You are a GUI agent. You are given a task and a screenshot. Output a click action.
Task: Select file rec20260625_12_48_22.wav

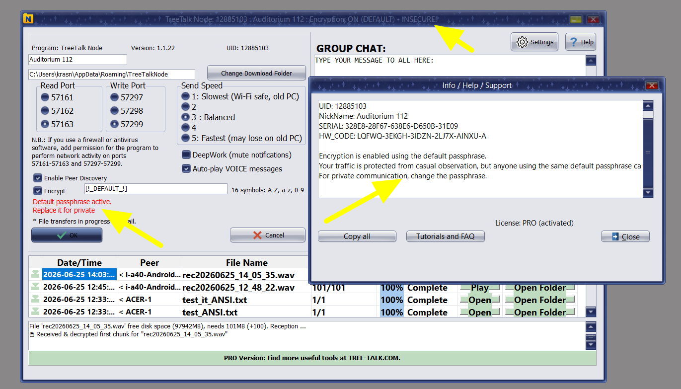point(238,288)
